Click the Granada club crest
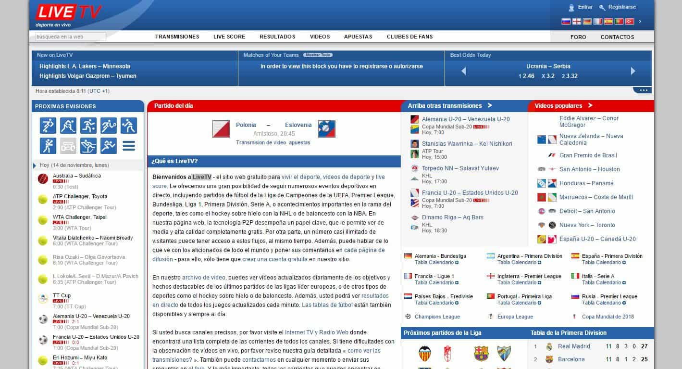682x369 pixels. [x=447, y=354]
